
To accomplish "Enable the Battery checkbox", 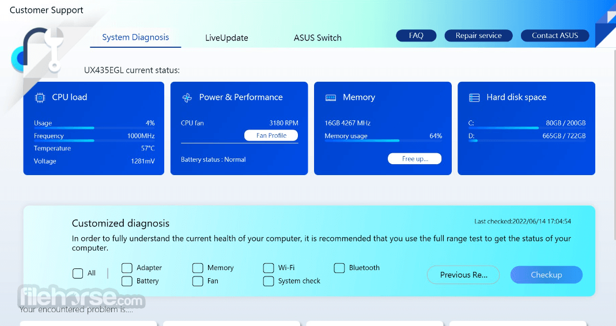I will click(127, 281).
